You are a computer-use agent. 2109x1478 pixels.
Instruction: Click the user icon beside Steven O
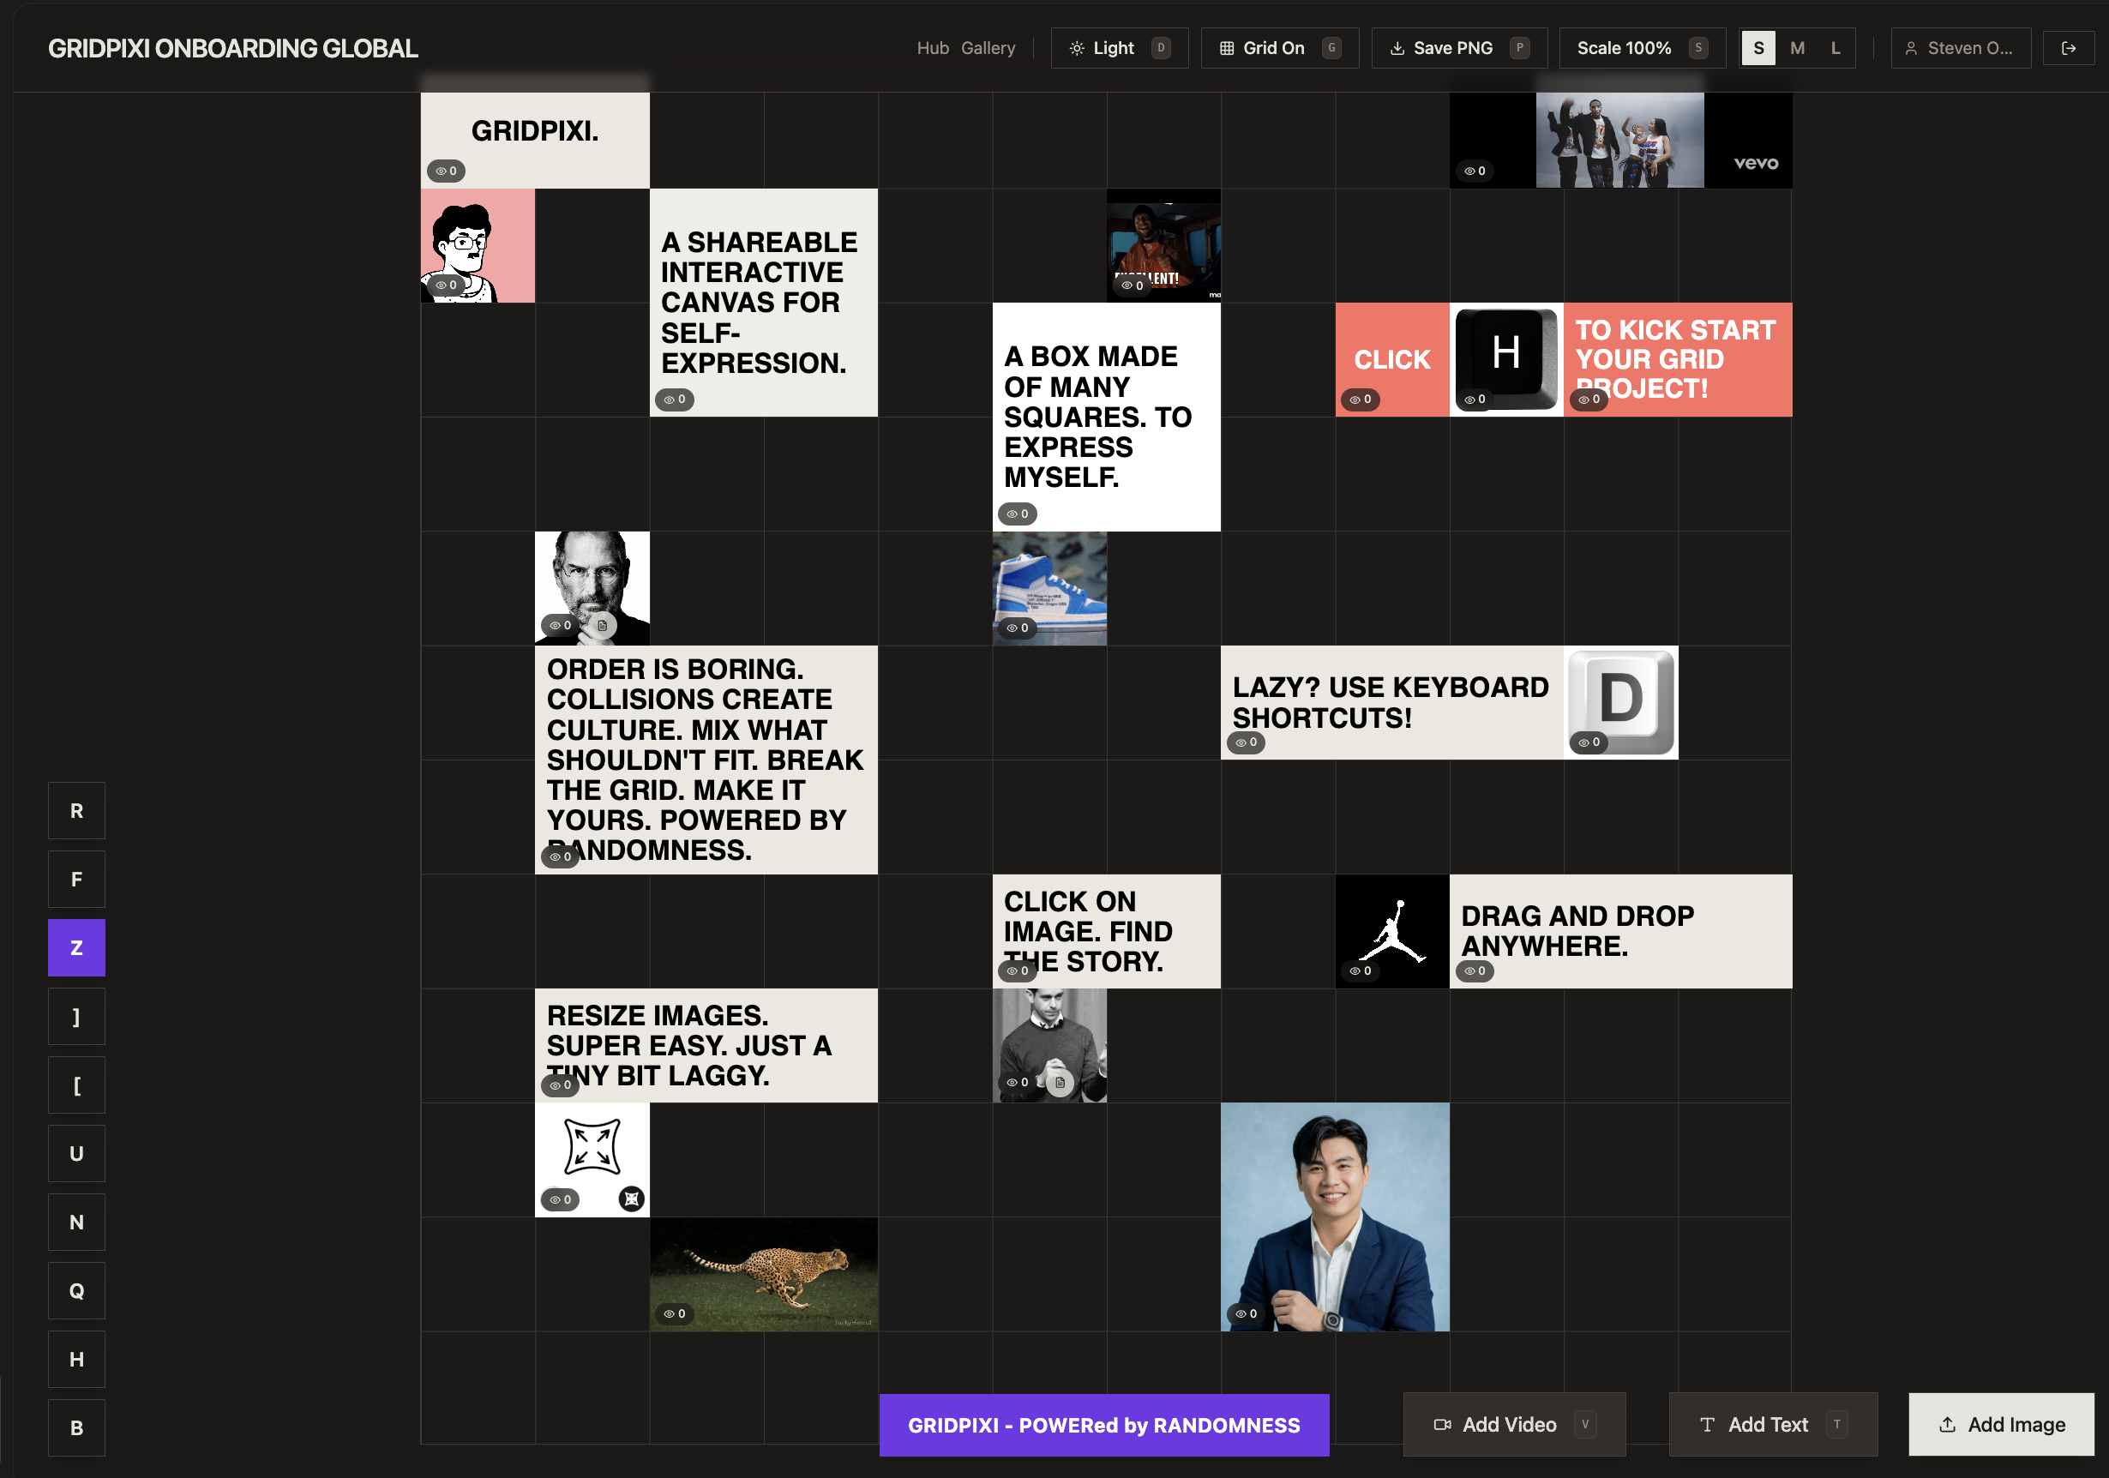point(1912,48)
